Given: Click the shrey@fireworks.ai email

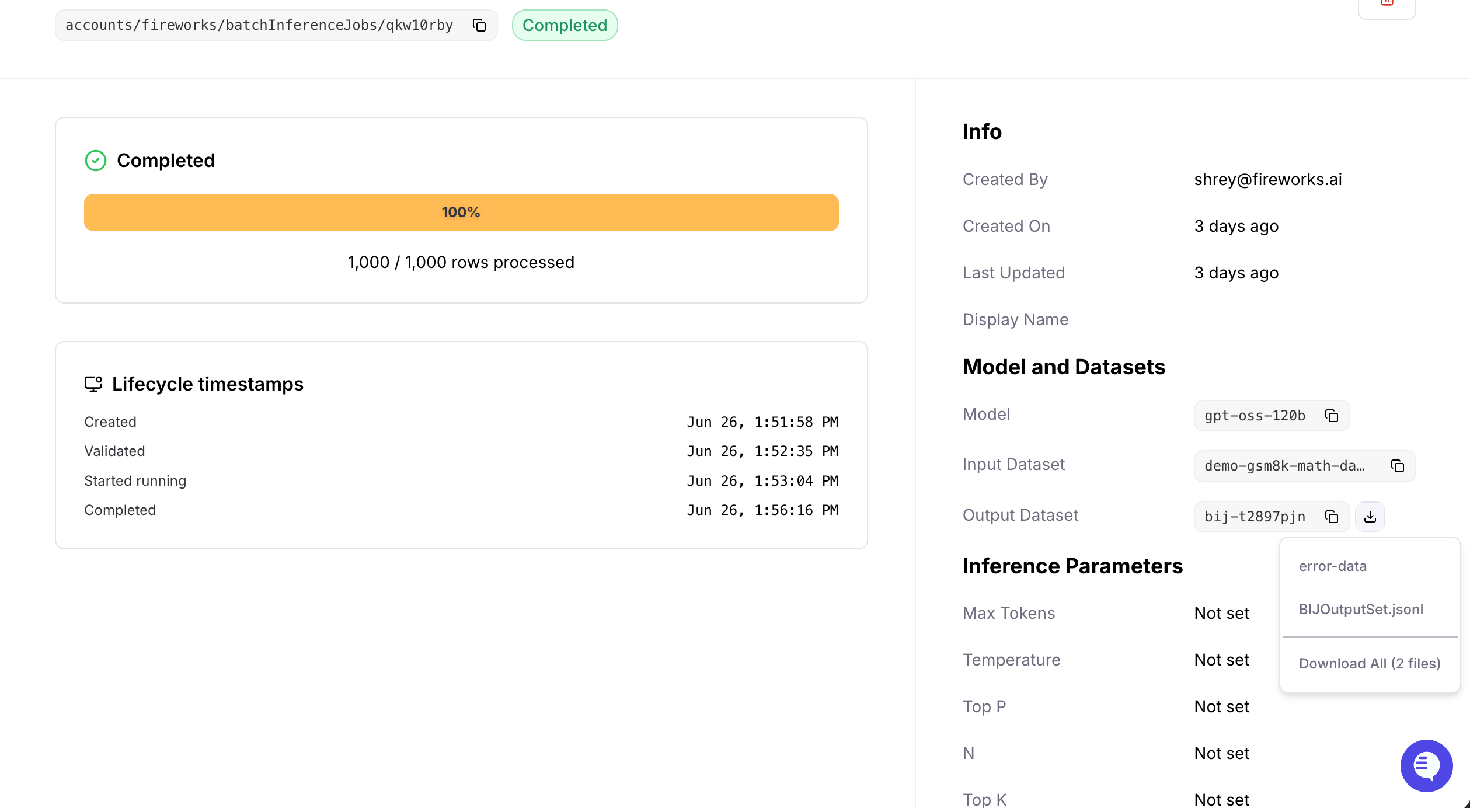Looking at the screenshot, I should coord(1268,180).
